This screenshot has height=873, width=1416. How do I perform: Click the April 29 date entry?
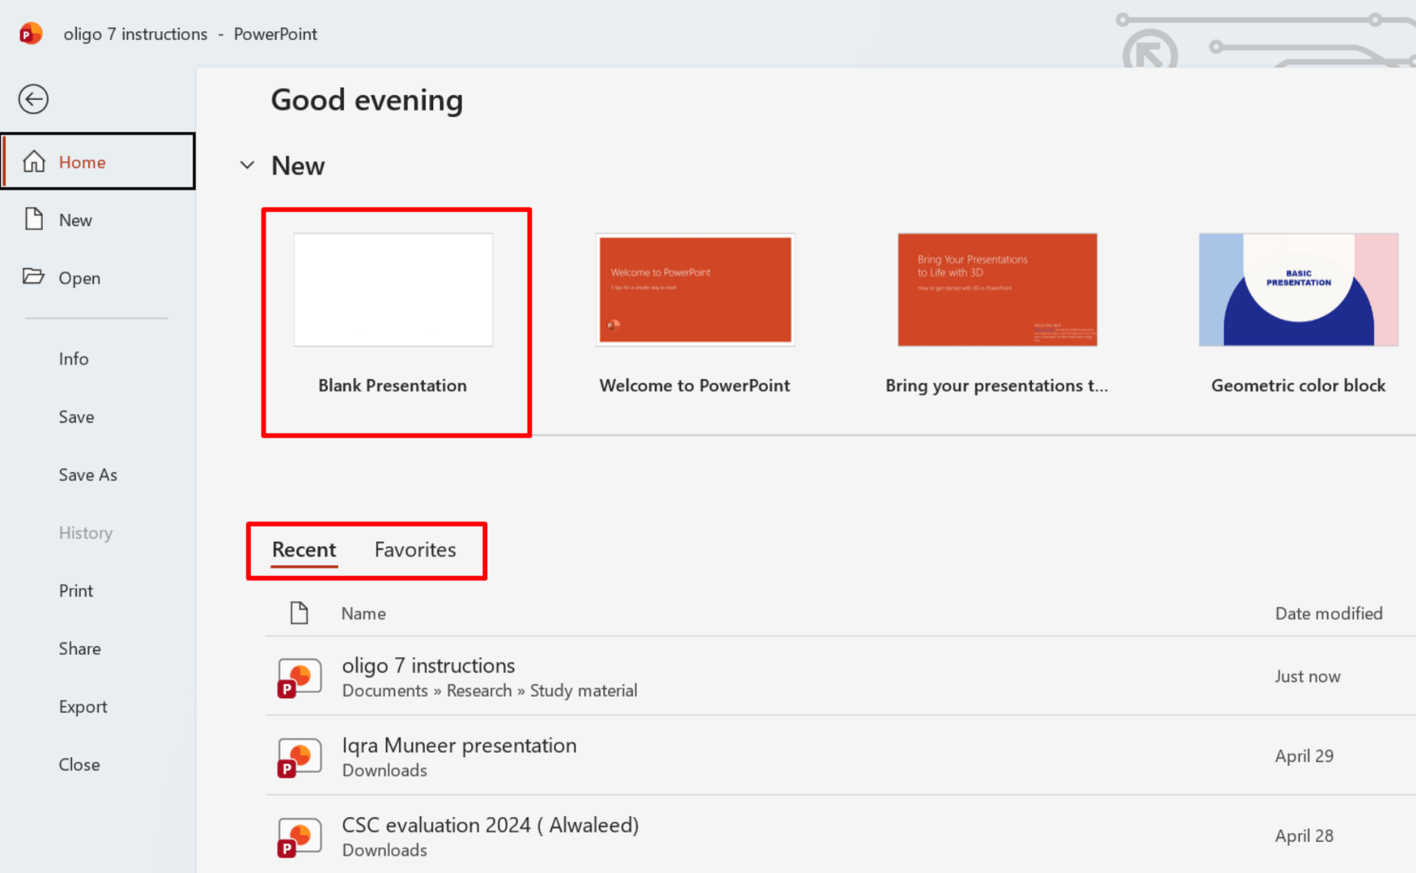click(1304, 756)
